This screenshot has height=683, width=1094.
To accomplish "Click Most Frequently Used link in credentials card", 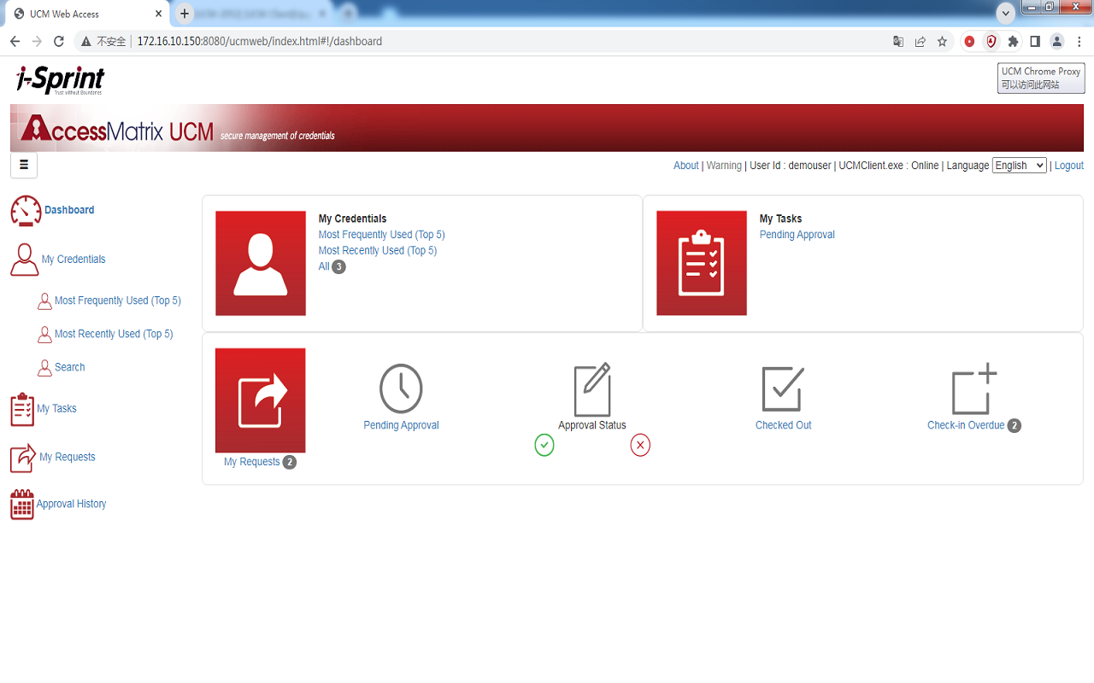I will 381,235.
